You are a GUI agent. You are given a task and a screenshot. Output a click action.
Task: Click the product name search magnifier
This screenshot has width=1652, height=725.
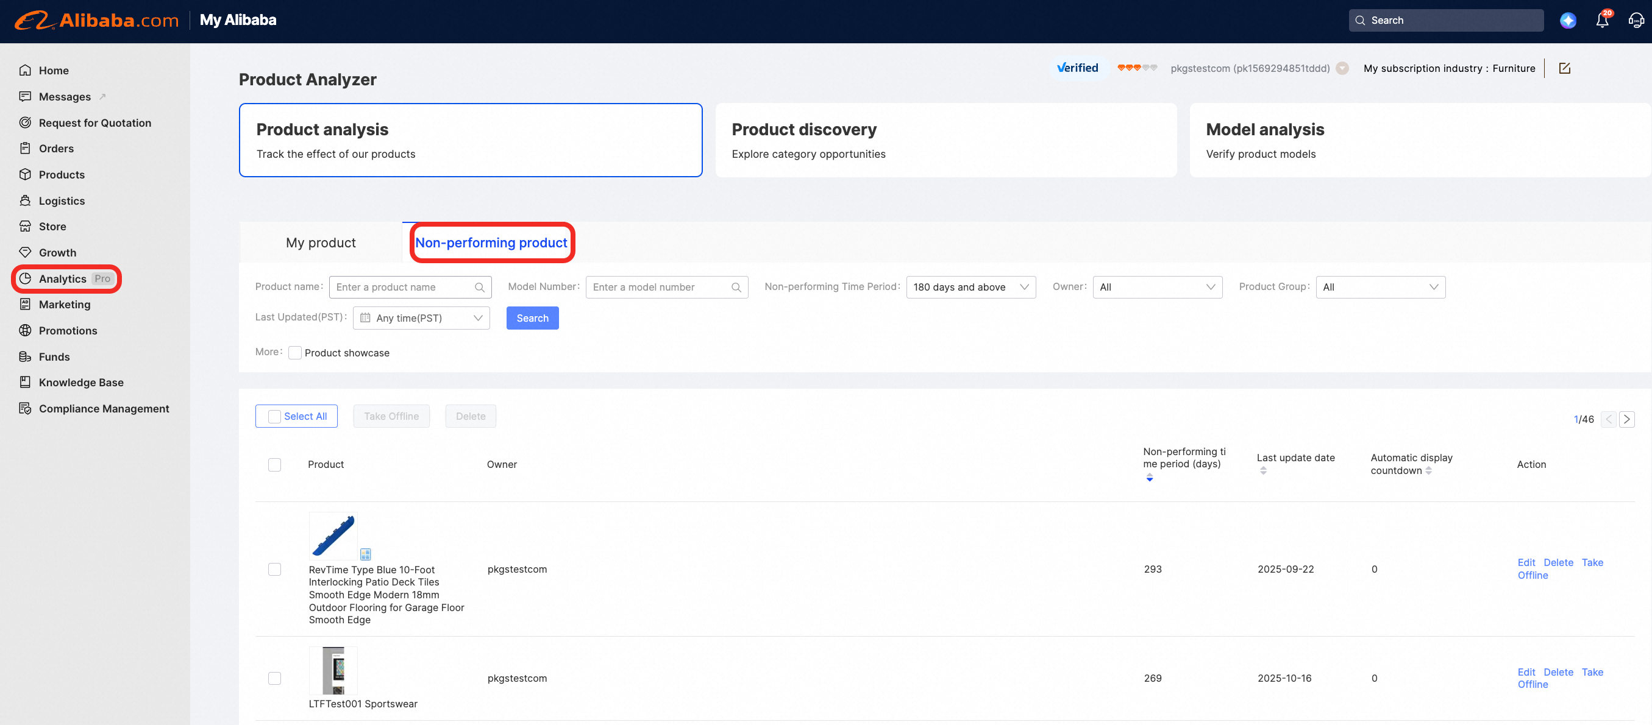[x=479, y=287]
